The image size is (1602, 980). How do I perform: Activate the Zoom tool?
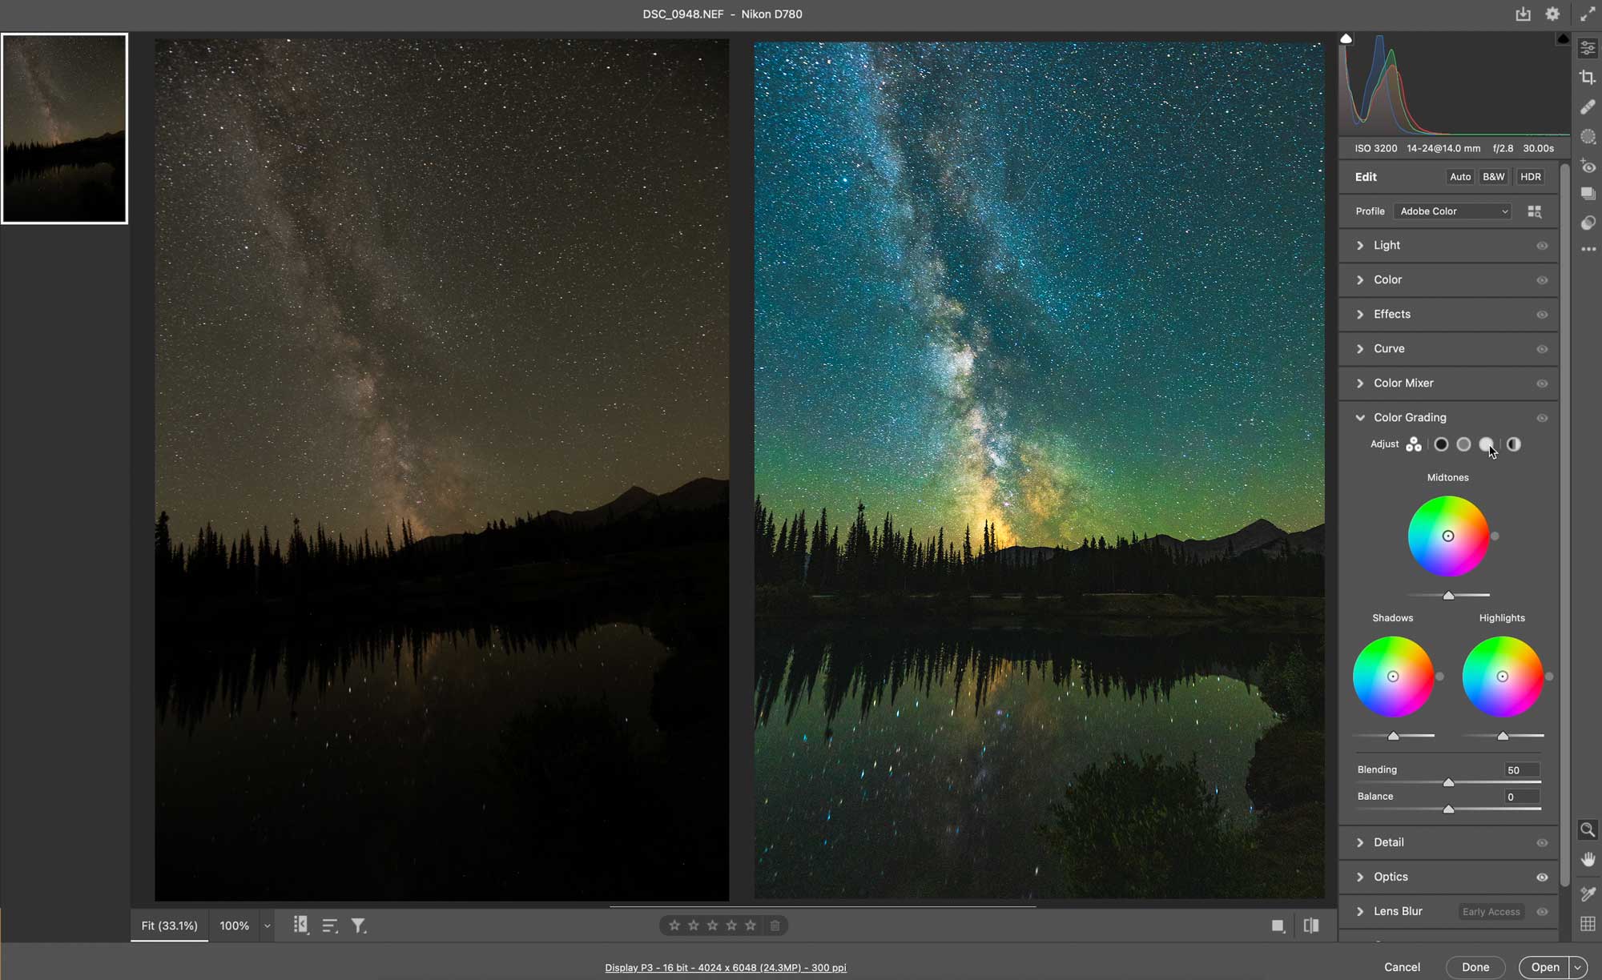point(1589,830)
